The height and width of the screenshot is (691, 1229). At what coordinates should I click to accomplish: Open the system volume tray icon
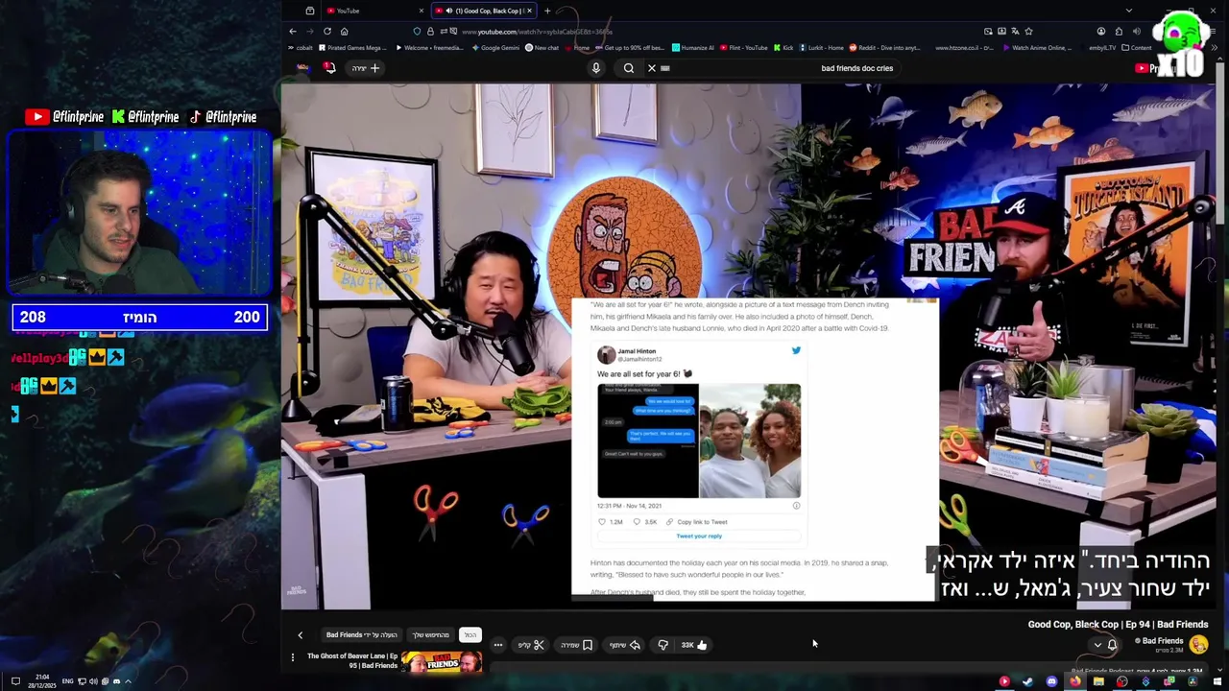(93, 681)
